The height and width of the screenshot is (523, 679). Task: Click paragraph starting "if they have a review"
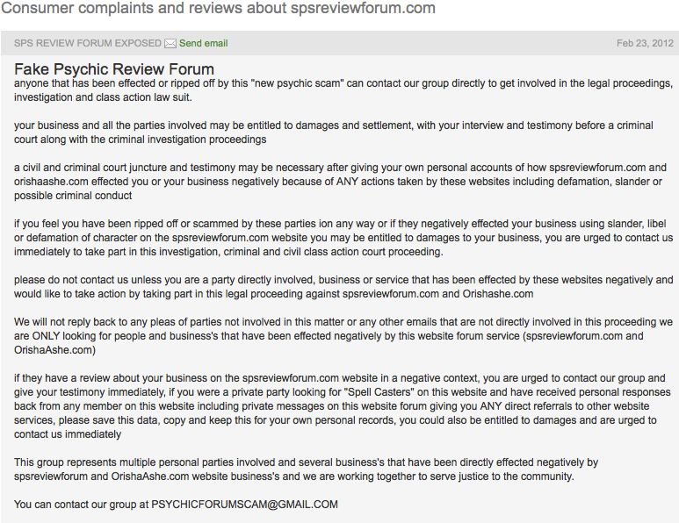point(342,406)
